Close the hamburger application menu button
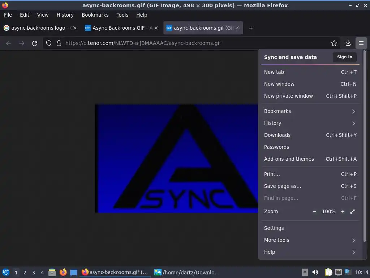The height and width of the screenshot is (278, 370). (x=361, y=43)
